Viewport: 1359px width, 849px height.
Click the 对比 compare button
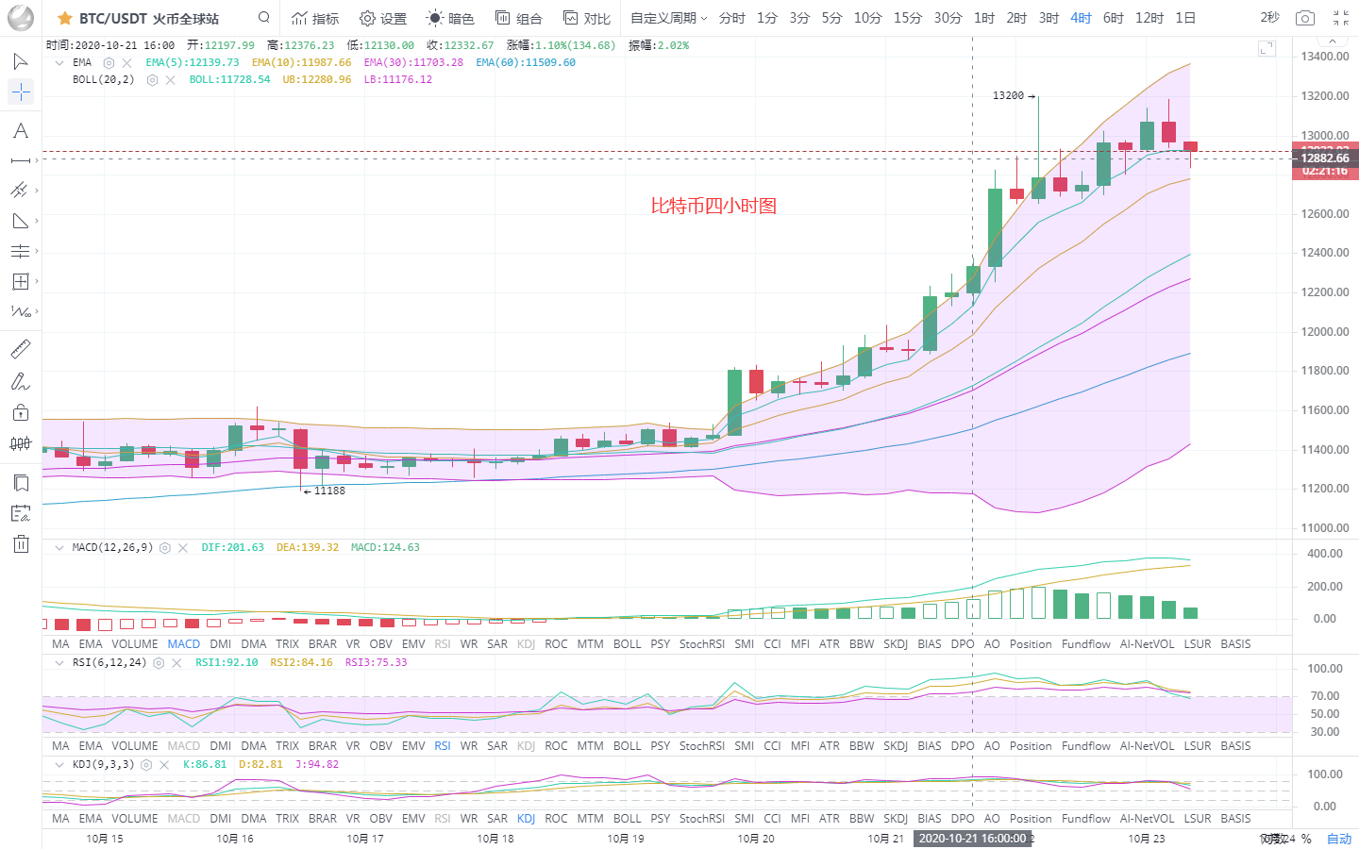point(587,18)
